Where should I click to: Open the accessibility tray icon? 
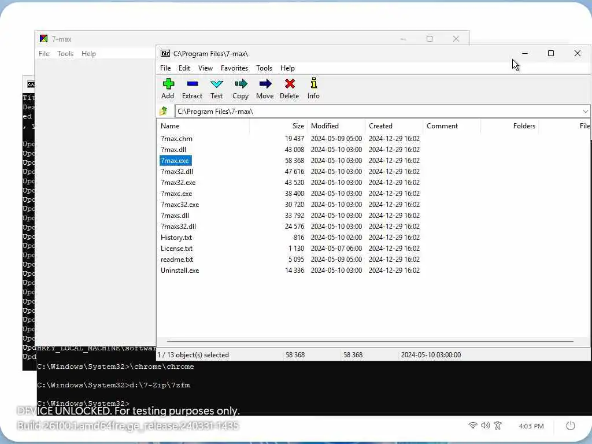coord(498,425)
